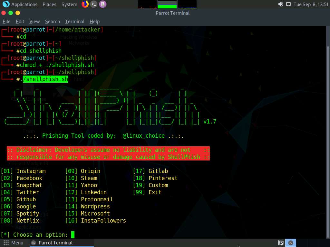
Task: Open the Search menu
Action: click(53, 22)
